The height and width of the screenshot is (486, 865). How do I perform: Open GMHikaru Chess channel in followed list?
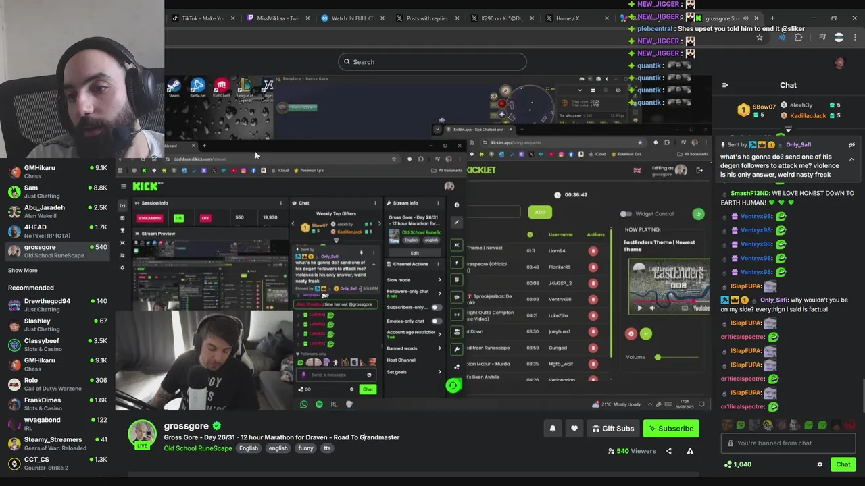[57, 172]
